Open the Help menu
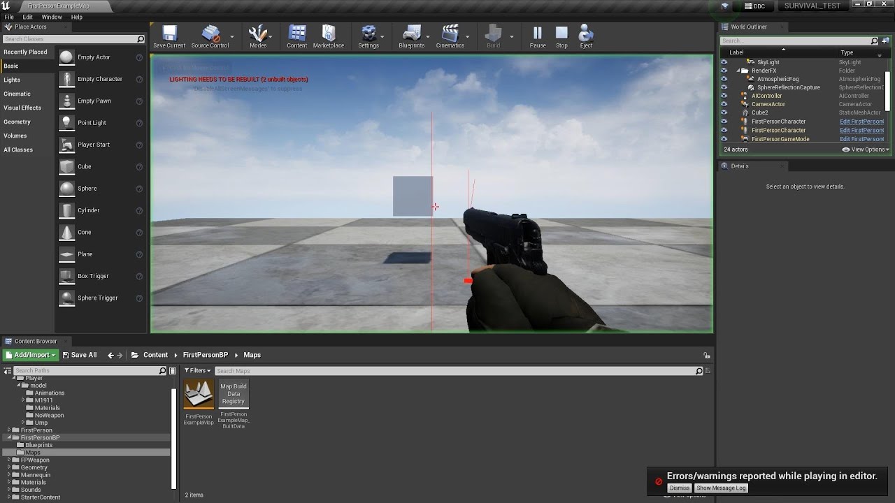895x503 pixels. tap(77, 17)
